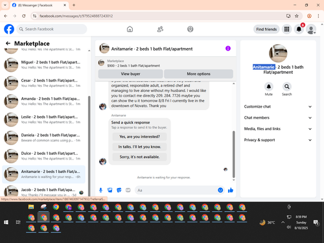This screenshot has width=324, height=243.
Task: Open Chrome's three-dot menu
Action: (x=318, y=16)
